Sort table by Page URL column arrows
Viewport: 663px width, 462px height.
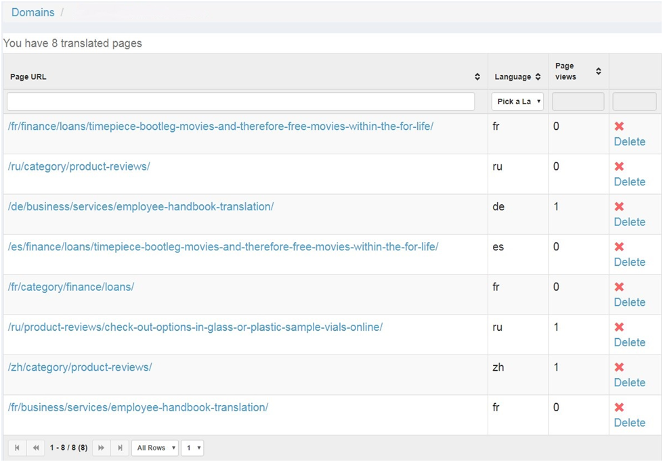(x=477, y=77)
